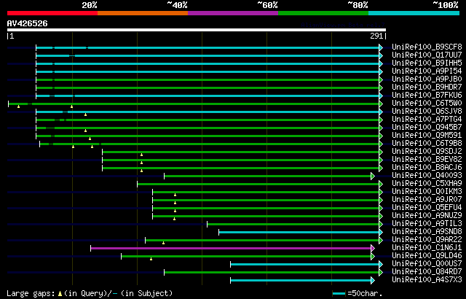
Task: Open the UniRef100_A9PJB0 entry
Action: tap(427, 79)
